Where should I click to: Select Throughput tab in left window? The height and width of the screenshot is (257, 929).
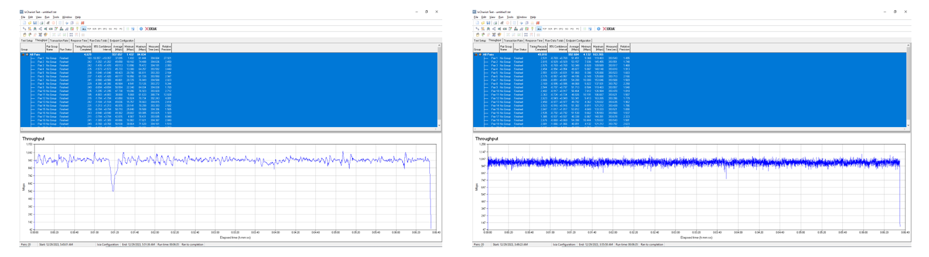click(42, 40)
